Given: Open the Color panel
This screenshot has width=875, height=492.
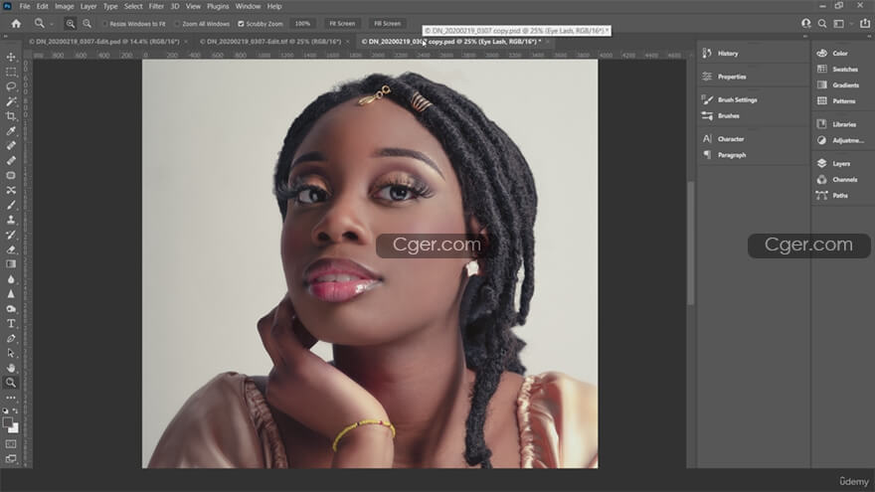Looking at the screenshot, I should tap(832, 53).
